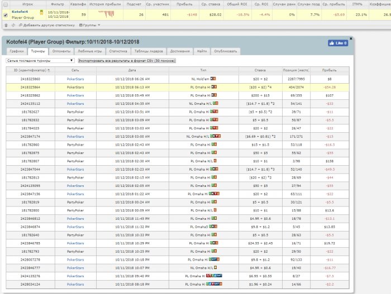Viewport: 391px width, 294px height.
Task: Switch to the Графики tab
Action: (17, 51)
